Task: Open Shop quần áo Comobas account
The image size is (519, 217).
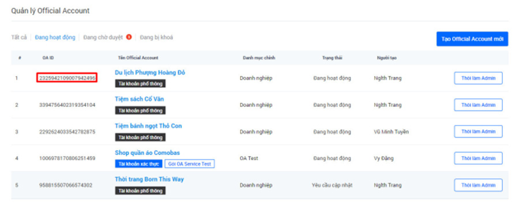Action: pyautogui.click(x=147, y=153)
